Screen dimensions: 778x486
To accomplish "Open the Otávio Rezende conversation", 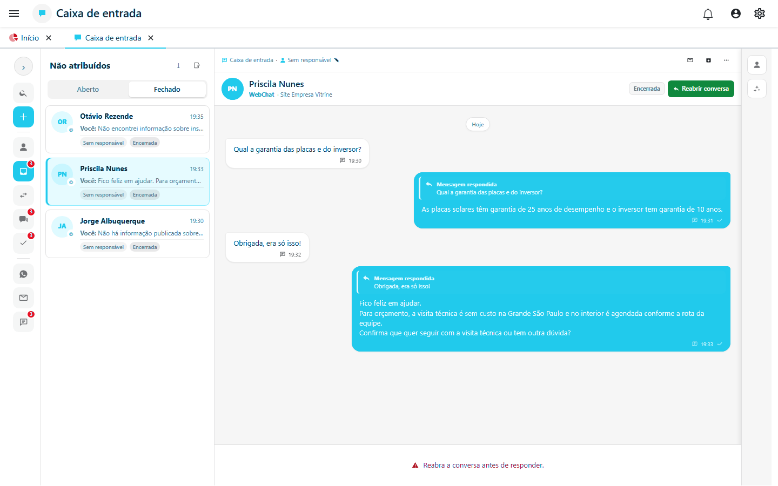I will pyautogui.click(x=128, y=130).
